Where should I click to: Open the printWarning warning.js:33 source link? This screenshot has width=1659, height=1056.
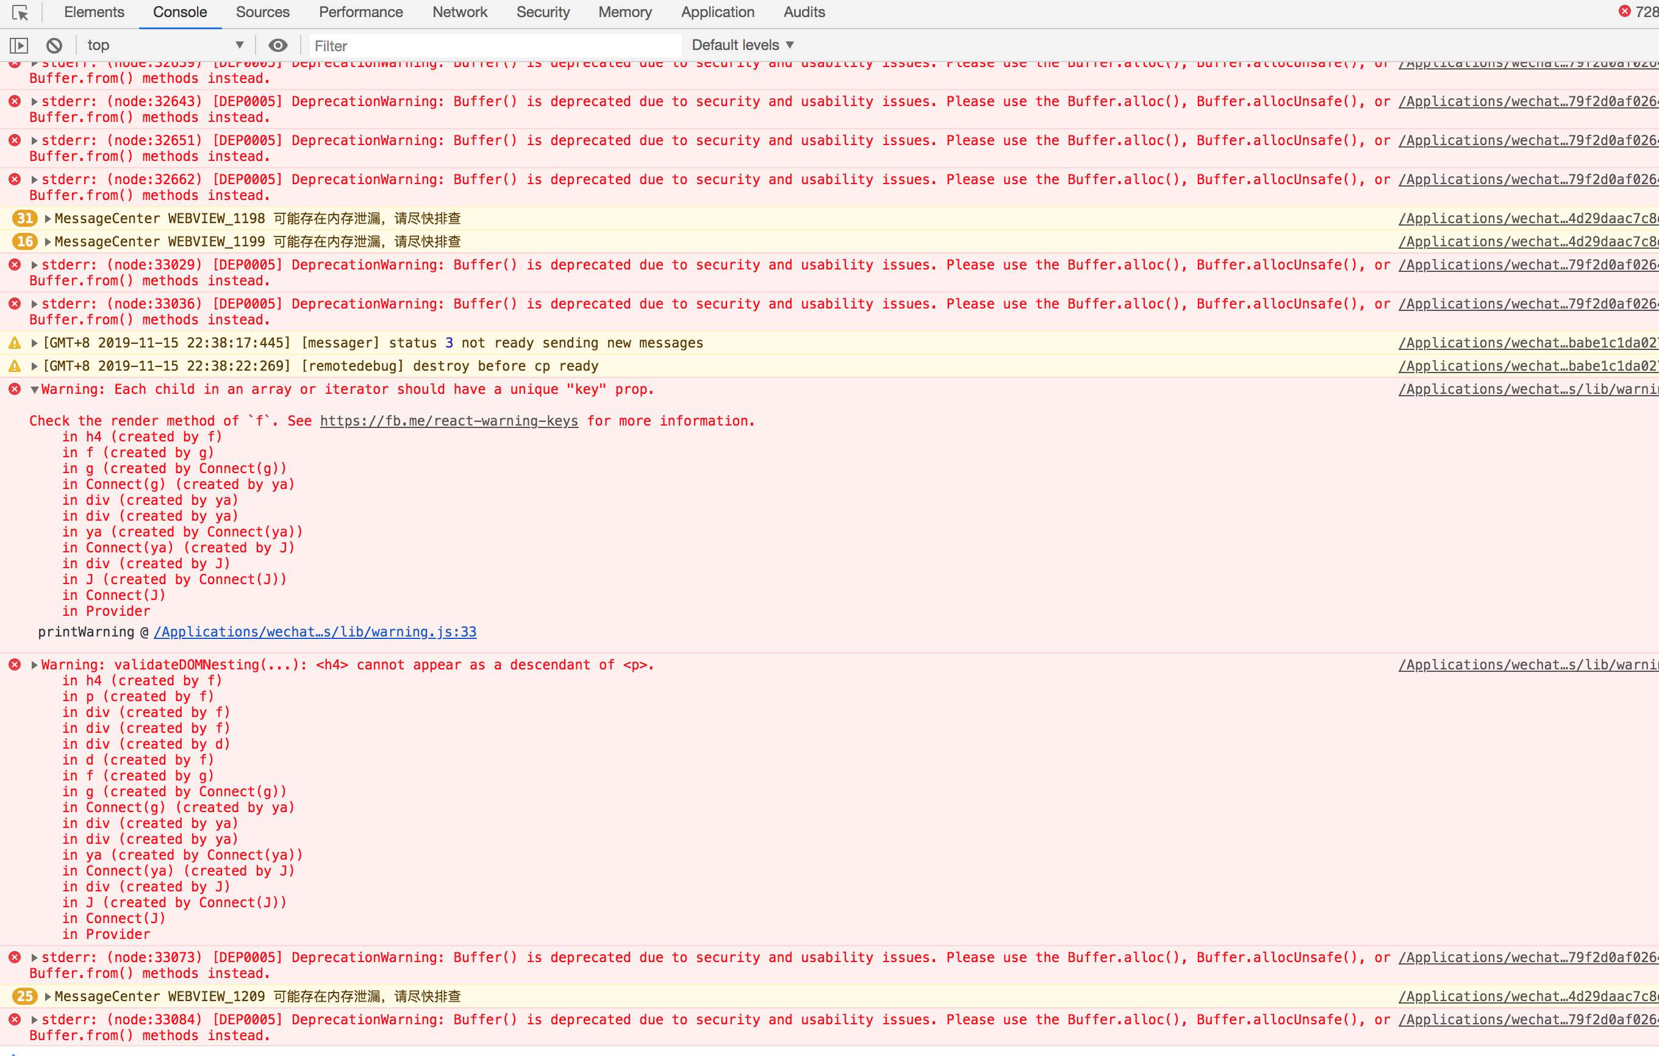(315, 632)
